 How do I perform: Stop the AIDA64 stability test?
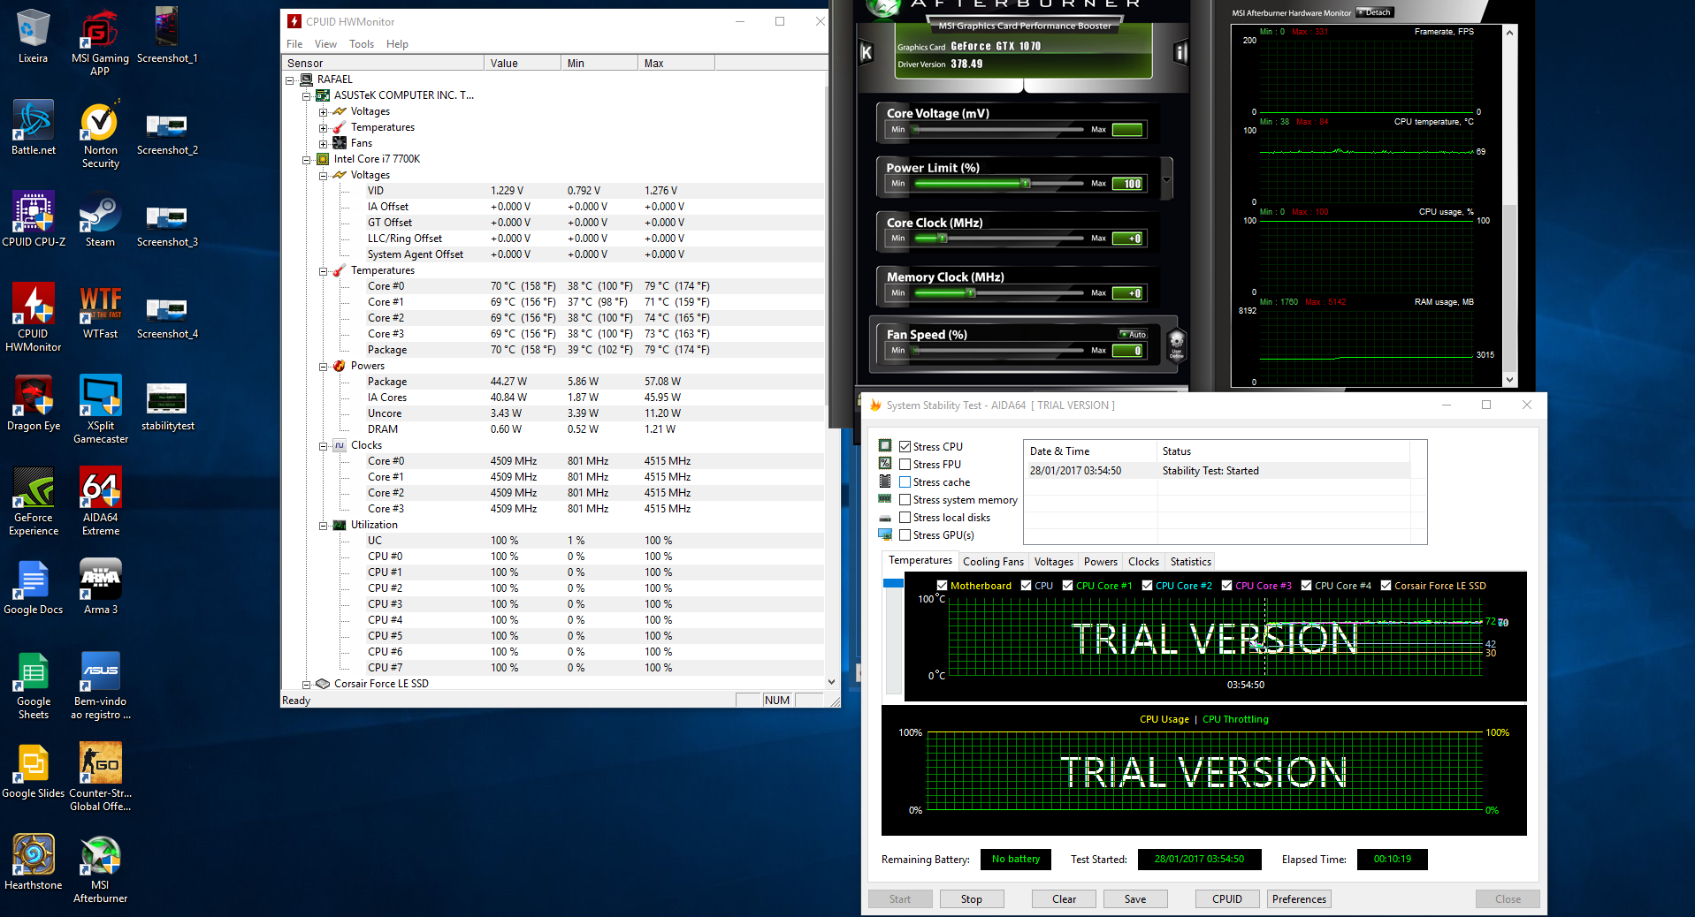[971, 899]
